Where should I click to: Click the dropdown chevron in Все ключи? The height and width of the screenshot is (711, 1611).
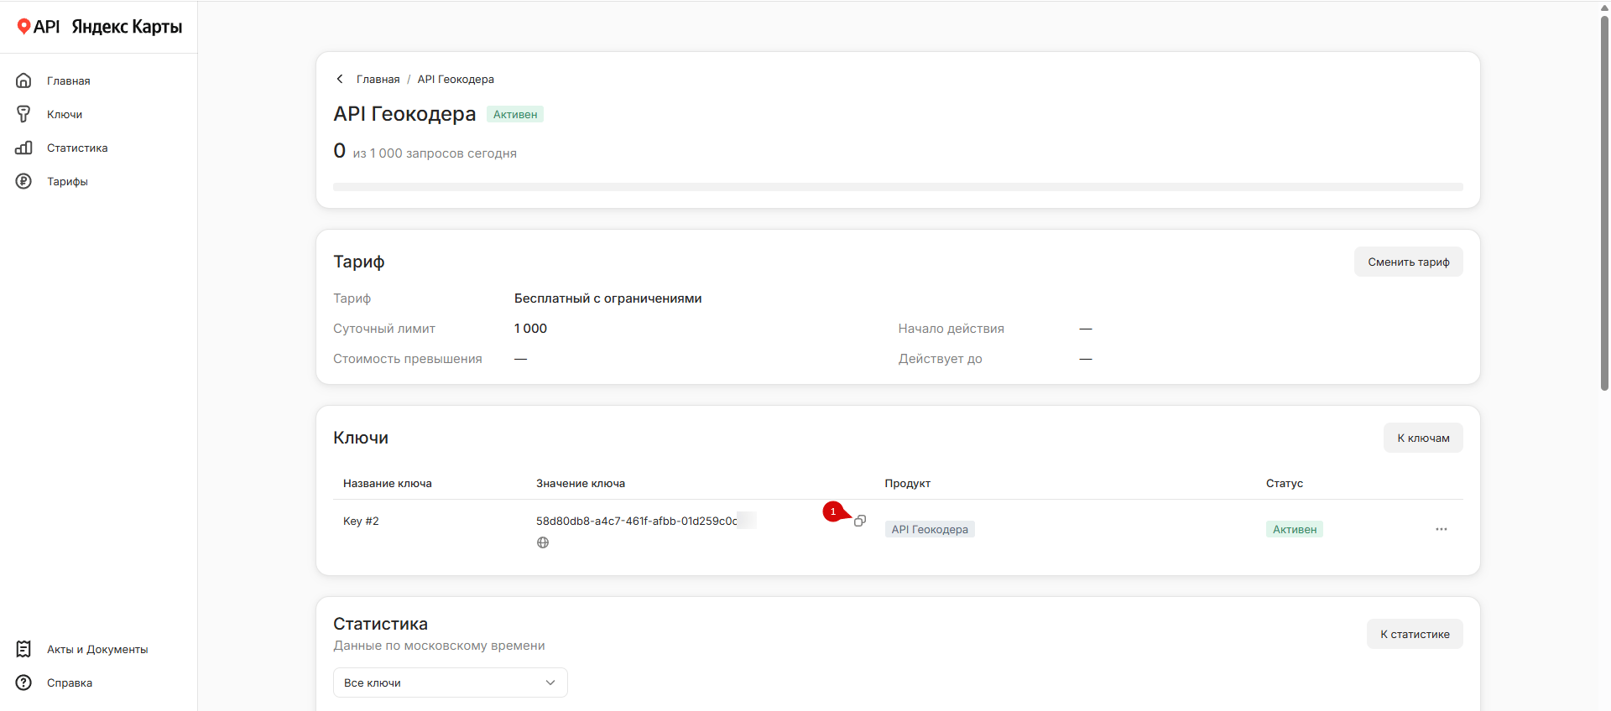(550, 682)
